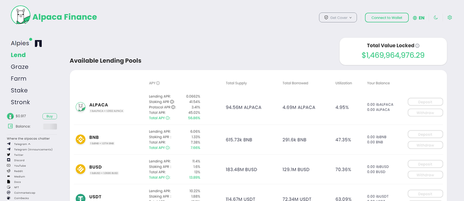Click the 129.1M BUSD borrowed value
This screenshot has height=201, width=464.
(296, 169)
